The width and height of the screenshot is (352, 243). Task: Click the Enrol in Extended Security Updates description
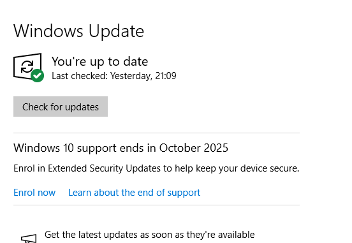[x=156, y=168]
